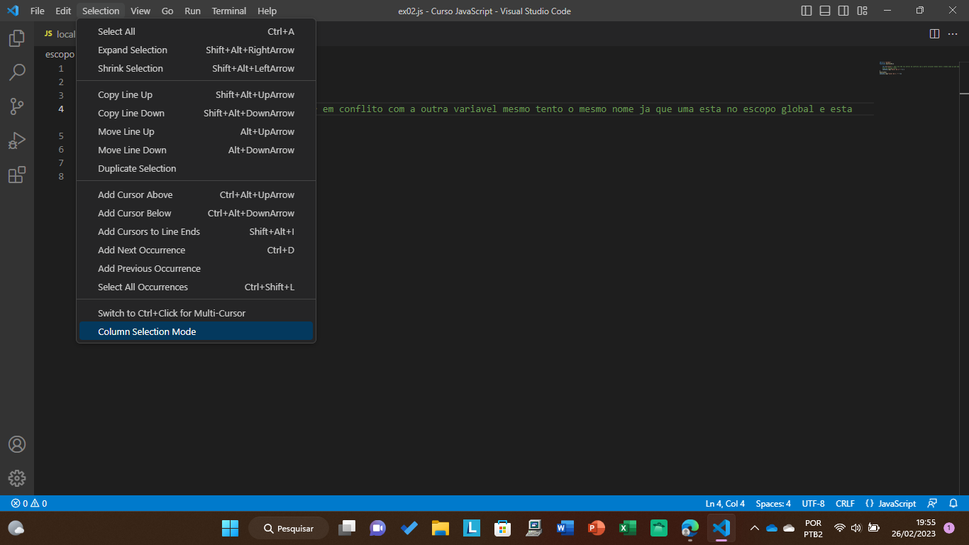Show hidden icons in system tray
The image size is (969, 545).
pos(755,528)
